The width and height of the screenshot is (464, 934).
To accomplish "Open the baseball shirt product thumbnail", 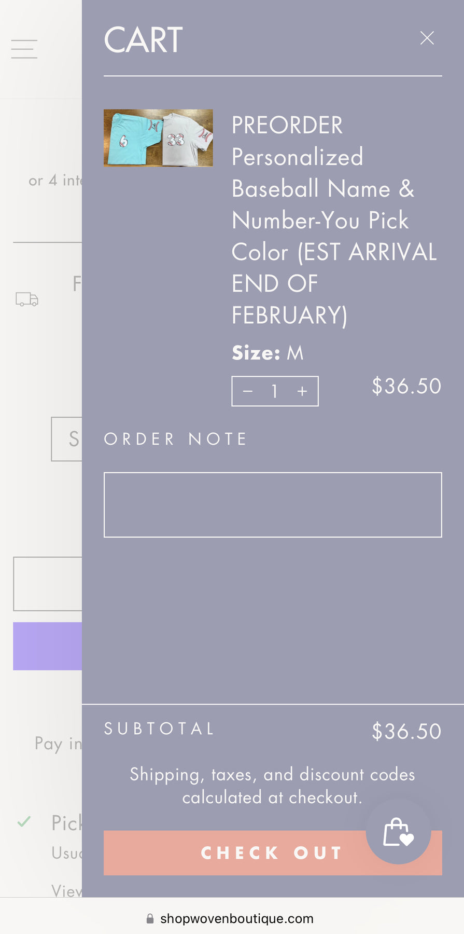I will point(158,138).
